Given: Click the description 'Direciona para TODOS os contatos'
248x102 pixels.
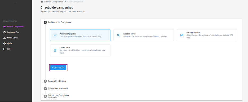Looking at the screenshot, I should coord(82,52).
